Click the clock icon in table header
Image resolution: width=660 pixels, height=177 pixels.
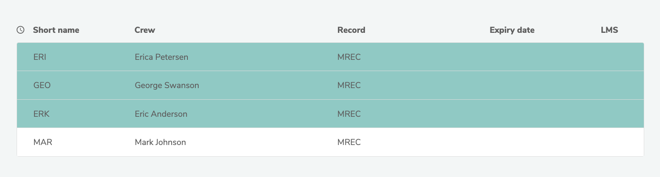20,30
